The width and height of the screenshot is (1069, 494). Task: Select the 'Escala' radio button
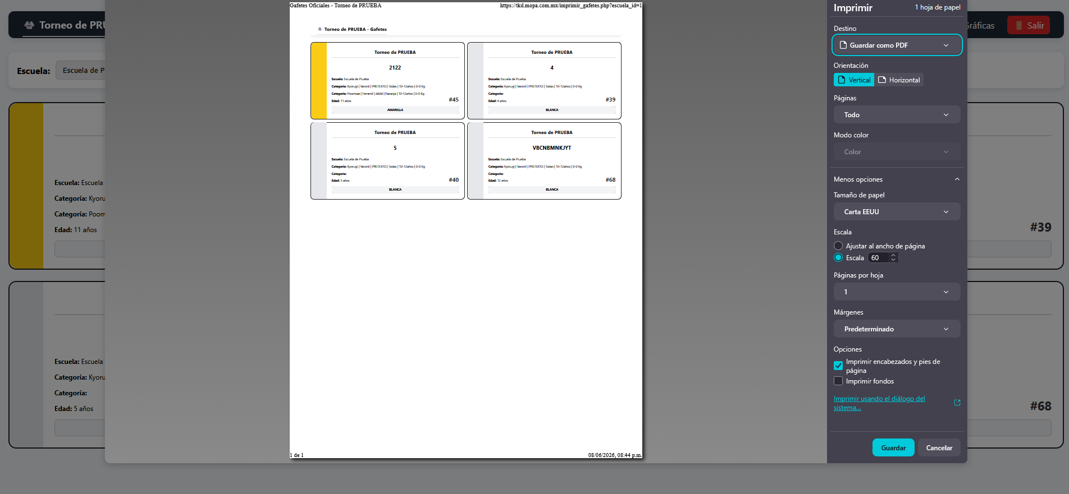838,257
